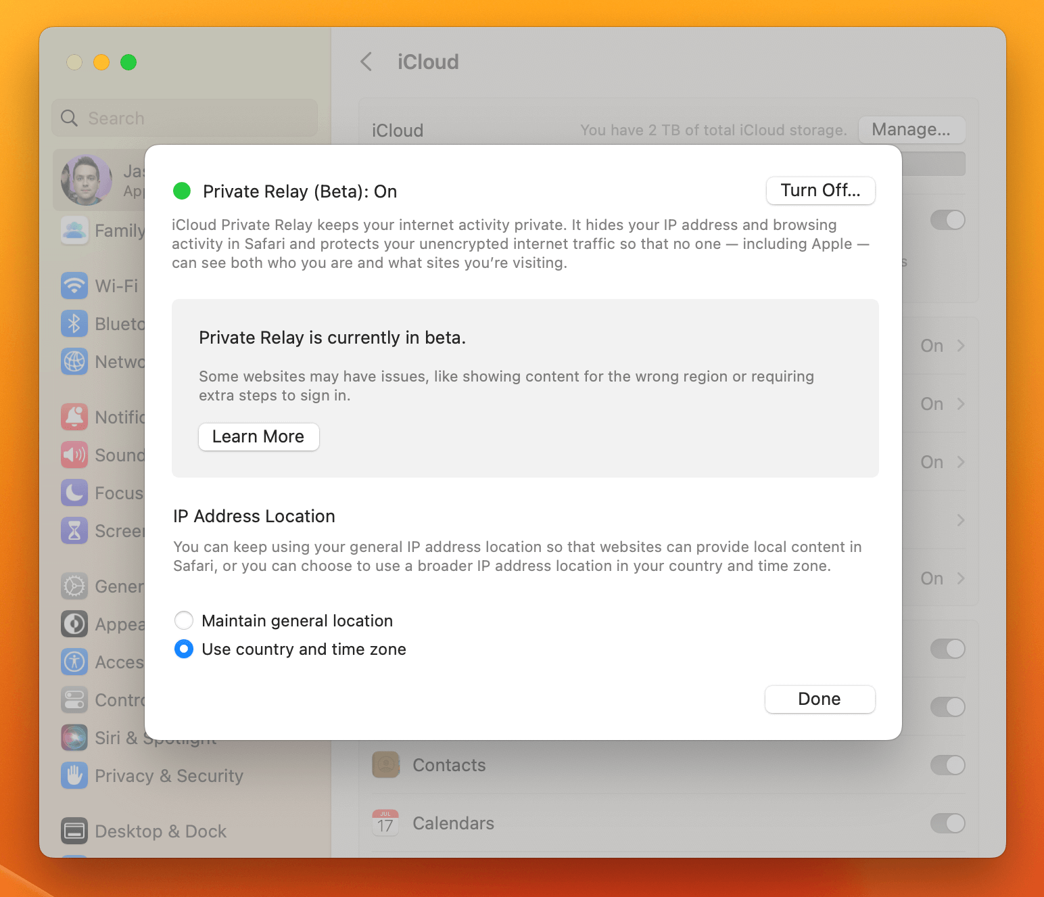The image size is (1044, 897).
Task: Click the Search field in sidebar
Action: point(185,118)
